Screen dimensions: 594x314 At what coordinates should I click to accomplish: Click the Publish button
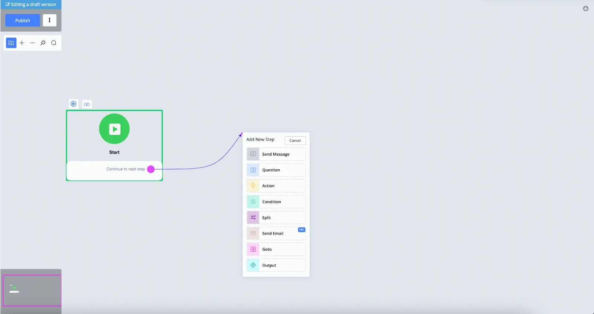pyautogui.click(x=23, y=20)
